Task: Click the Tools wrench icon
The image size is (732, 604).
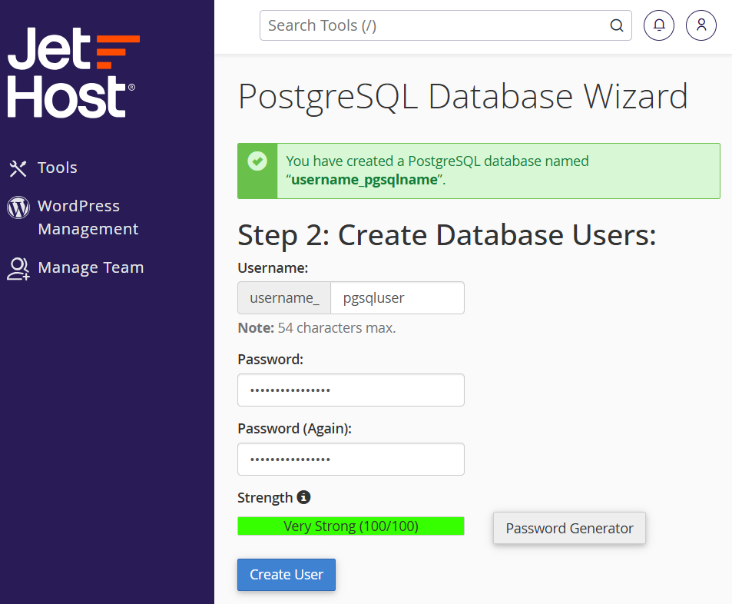Action: tap(18, 168)
